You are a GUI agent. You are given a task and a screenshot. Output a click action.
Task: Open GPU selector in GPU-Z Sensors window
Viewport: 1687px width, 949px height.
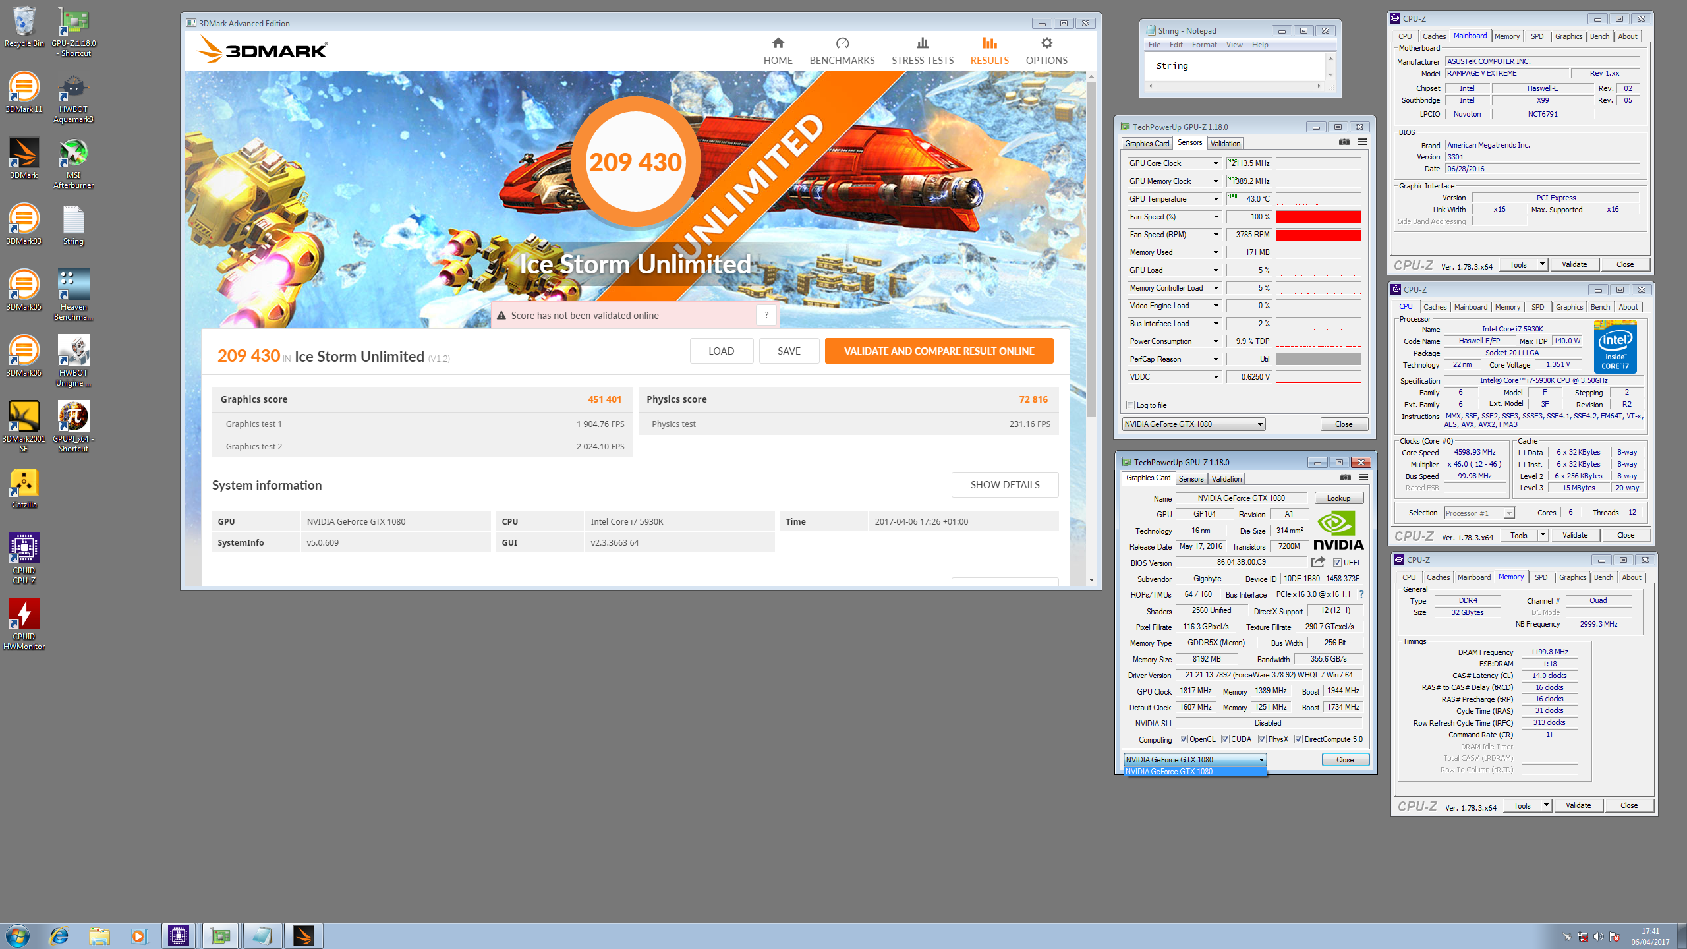[1193, 424]
